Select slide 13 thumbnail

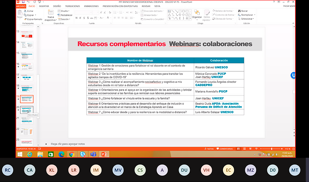[x=27, y=34]
